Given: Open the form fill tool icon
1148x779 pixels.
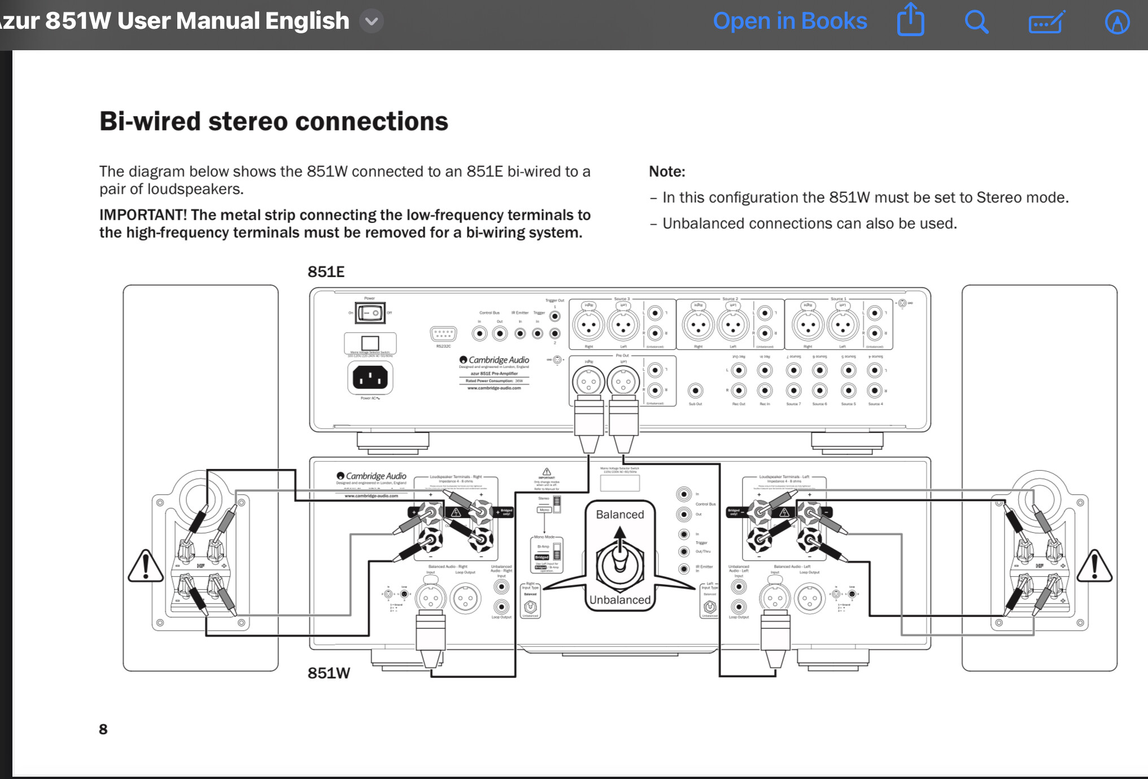Looking at the screenshot, I should [1046, 22].
